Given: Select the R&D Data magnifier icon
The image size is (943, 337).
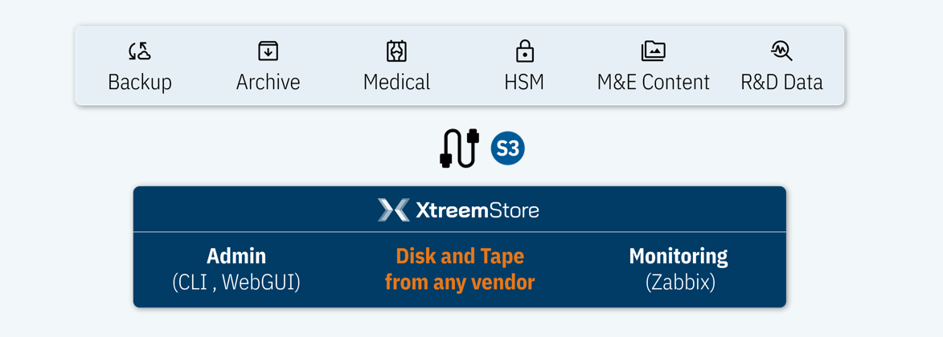Looking at the screenshot, I should tap(782, 51).
